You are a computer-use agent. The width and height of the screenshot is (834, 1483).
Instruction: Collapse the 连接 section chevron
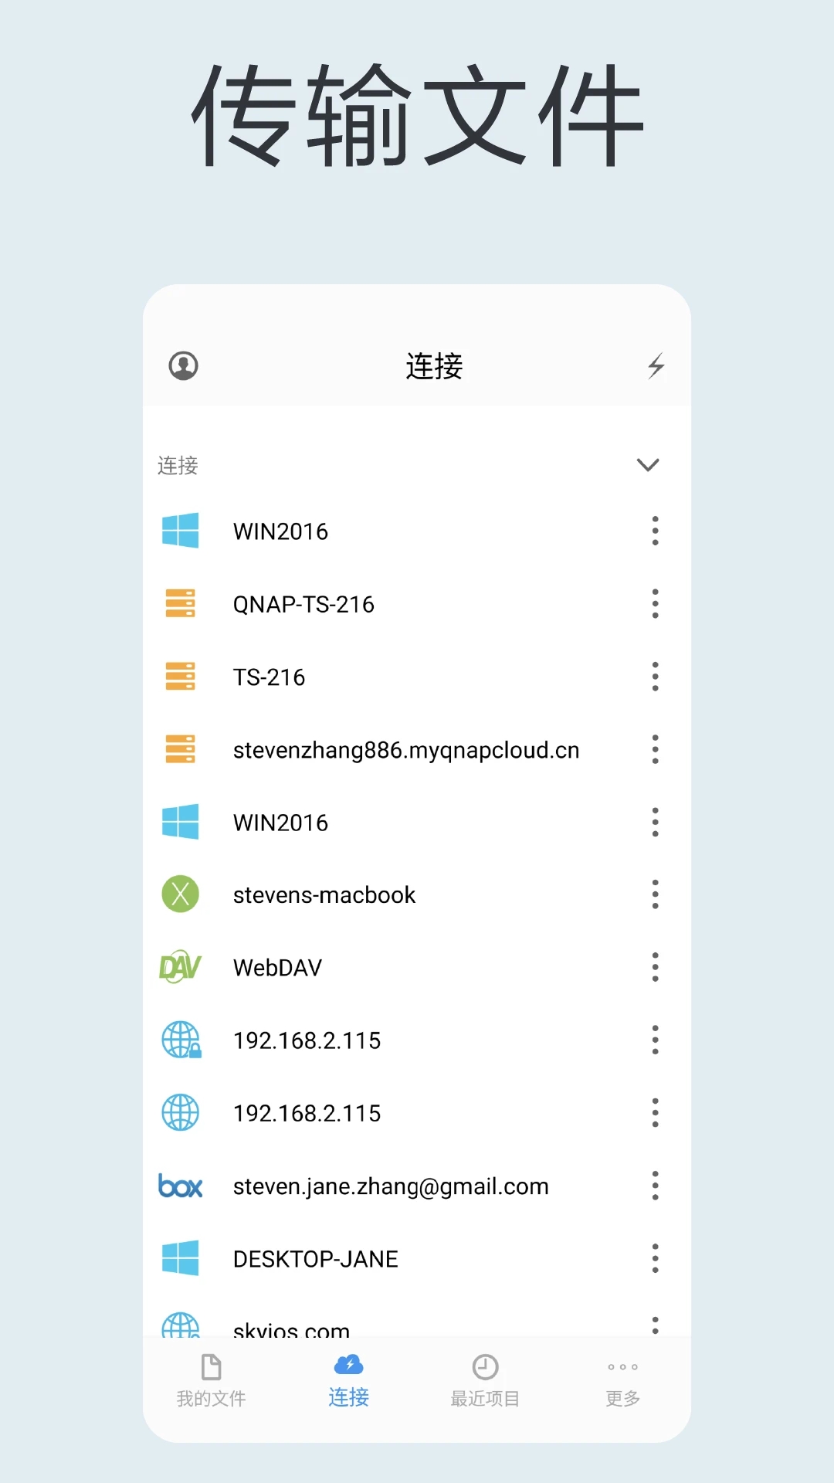pos(647,465)
